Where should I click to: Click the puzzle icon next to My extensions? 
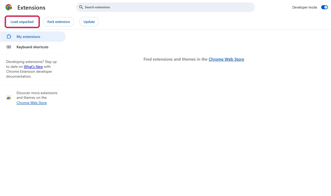[9, 37]
